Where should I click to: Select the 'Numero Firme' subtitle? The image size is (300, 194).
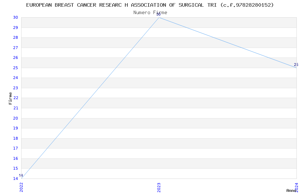click(150, 13)
